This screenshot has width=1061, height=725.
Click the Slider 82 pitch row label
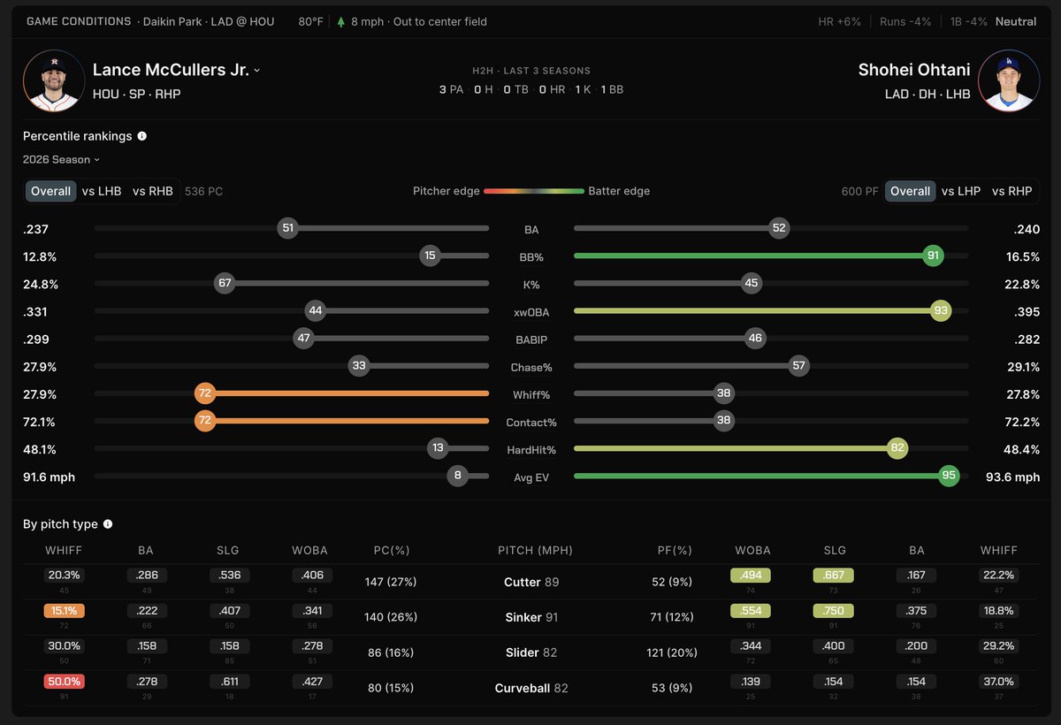coord(531,652)
